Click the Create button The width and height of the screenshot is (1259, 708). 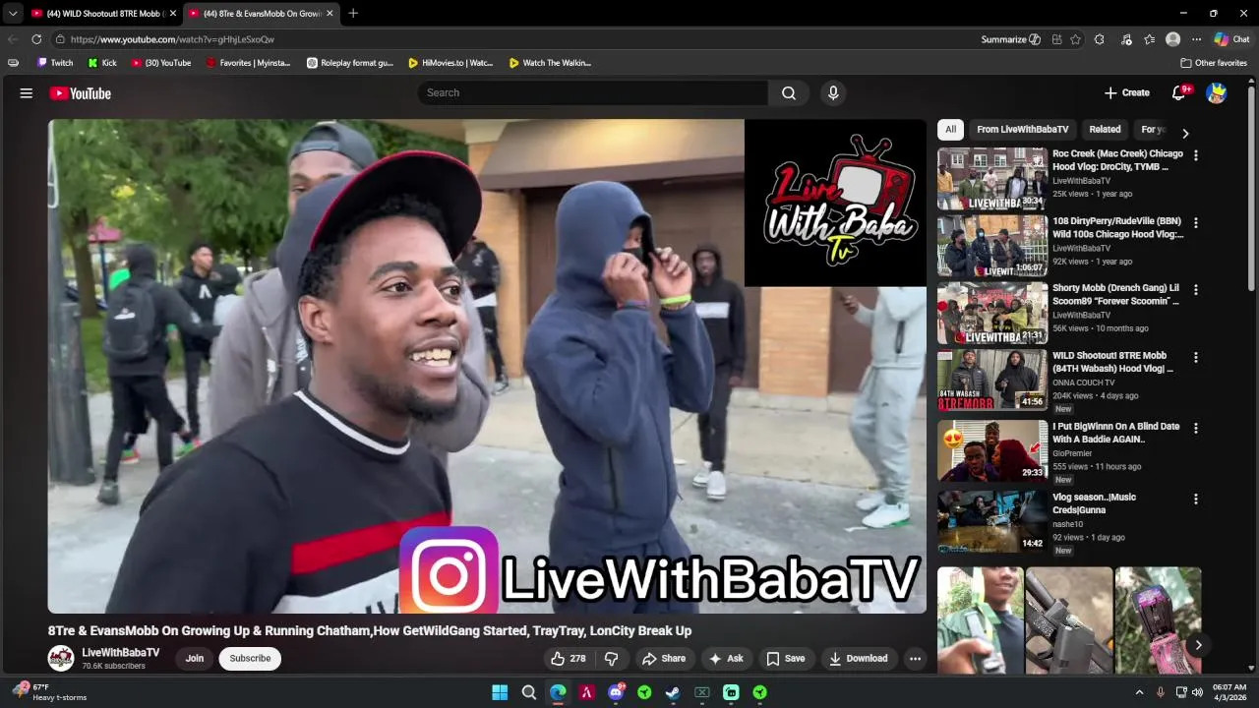1127,92
